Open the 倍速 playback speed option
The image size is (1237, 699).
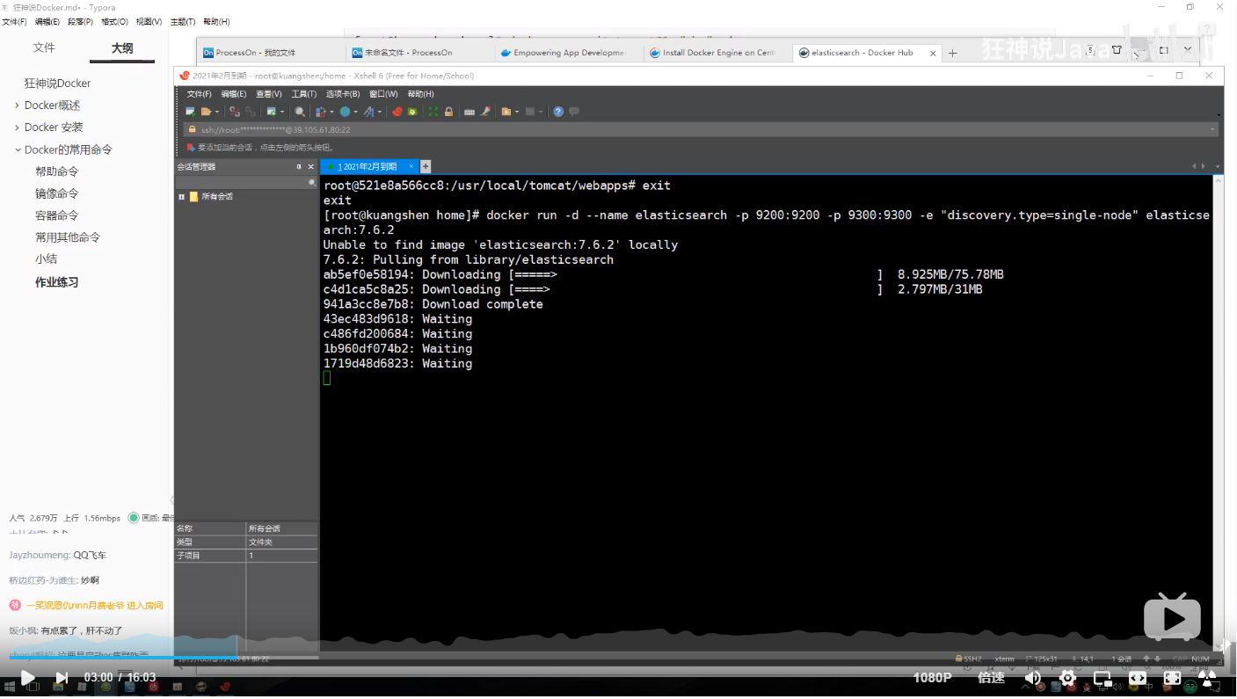click(991, 678)
